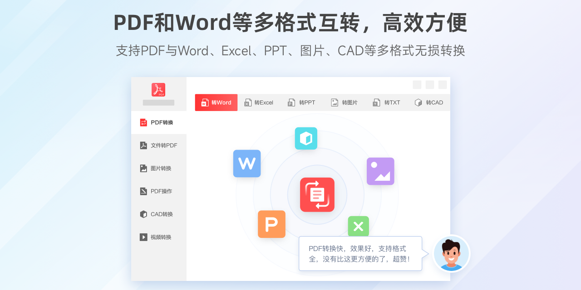Click the user avatar next to testimonial
This screenshot has height=290, width=581.
click(x=452, y=254)
